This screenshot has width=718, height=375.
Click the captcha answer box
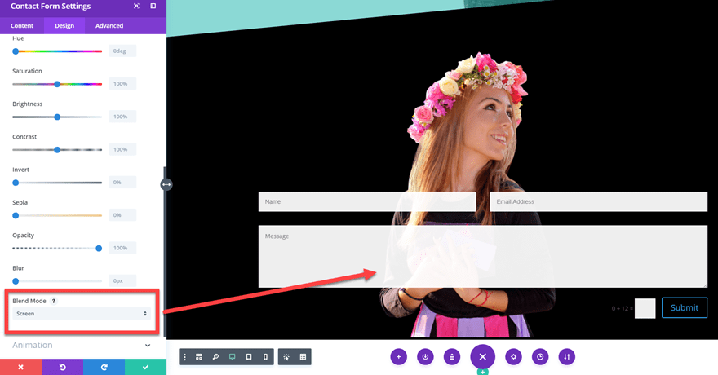pos(645,308)
